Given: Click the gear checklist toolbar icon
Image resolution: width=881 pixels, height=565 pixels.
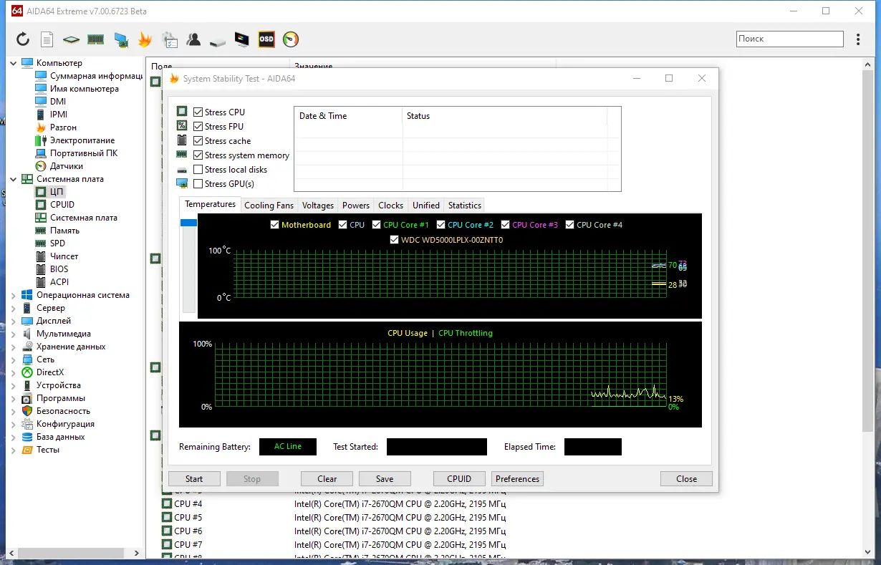Looking at the screenshot, I should coord(170,39).
